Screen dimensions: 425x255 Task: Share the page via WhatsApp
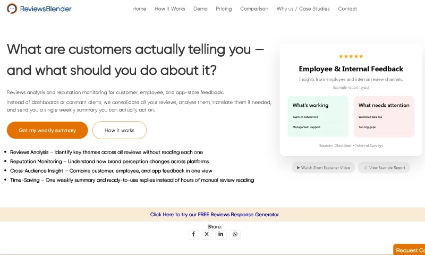tap(235, 234)
